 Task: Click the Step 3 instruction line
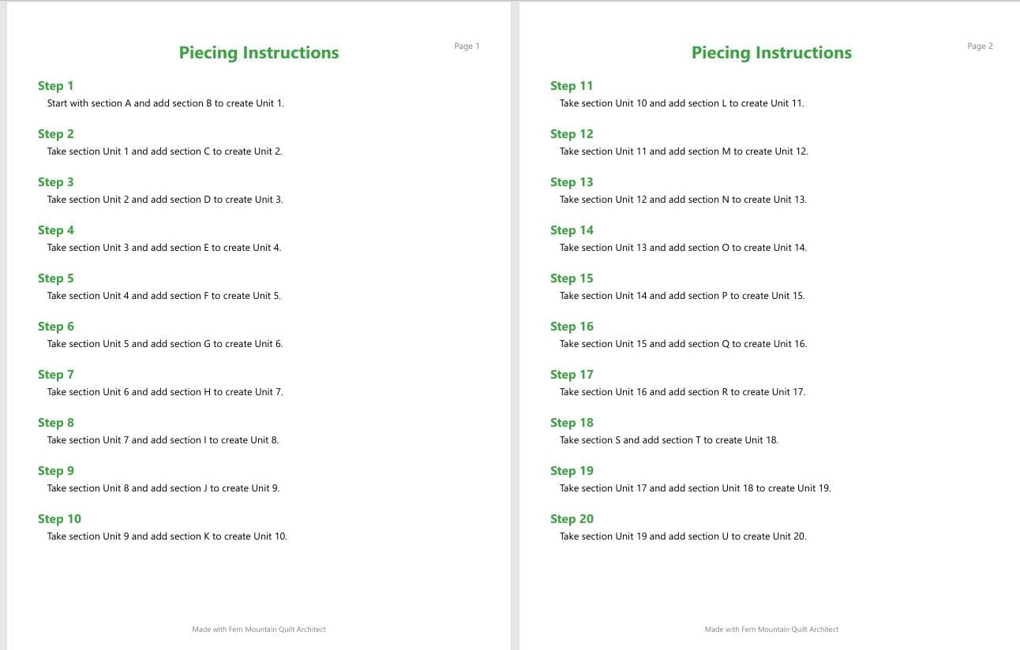pyautogui.click(x=165, y=200)
